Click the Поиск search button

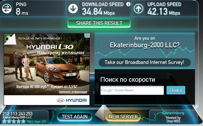(176, 90)
